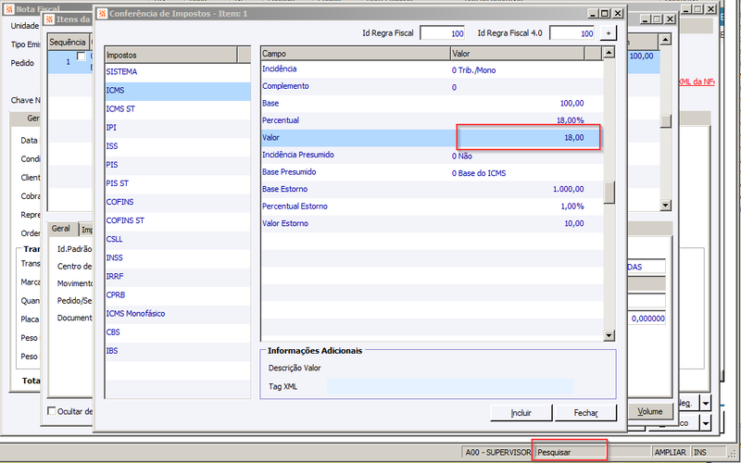Select SISTEMA in the Impostos list
This screenshot has height=463, width=741.
tap(178, 72)
